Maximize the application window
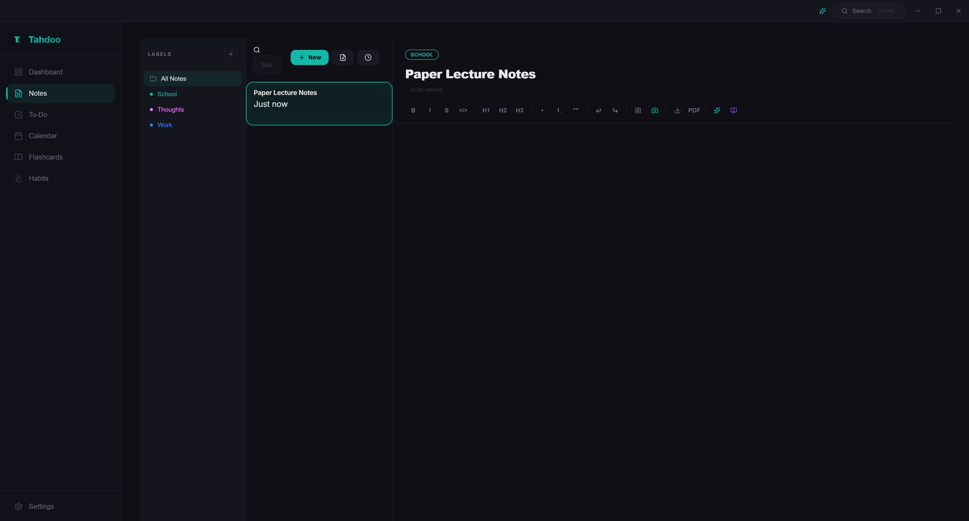The width and height of the screenshot is (969, 521). (x=938, y=11)
